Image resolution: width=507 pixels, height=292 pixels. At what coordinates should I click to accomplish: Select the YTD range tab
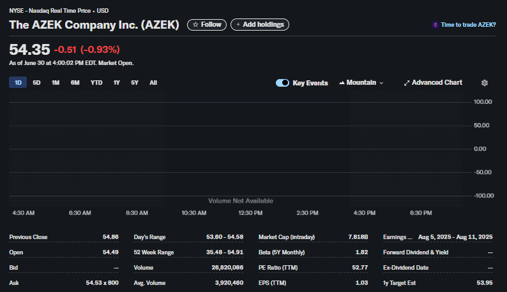[x=96, y=83]
